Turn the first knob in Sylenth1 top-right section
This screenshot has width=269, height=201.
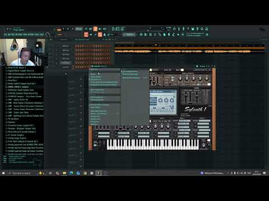coord(180,78)
